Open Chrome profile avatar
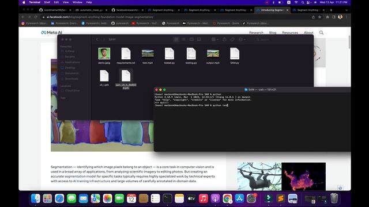Image resolution: width=369 pixels, height=207 pixels. pos(340,17)
